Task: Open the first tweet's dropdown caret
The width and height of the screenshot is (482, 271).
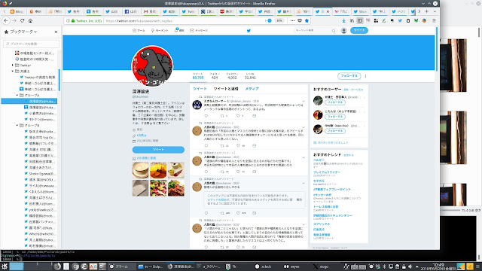Action: (304, 101)
